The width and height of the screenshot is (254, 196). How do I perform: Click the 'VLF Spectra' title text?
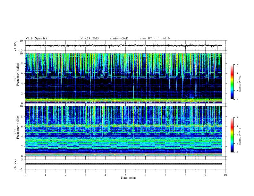pos(36,38)
